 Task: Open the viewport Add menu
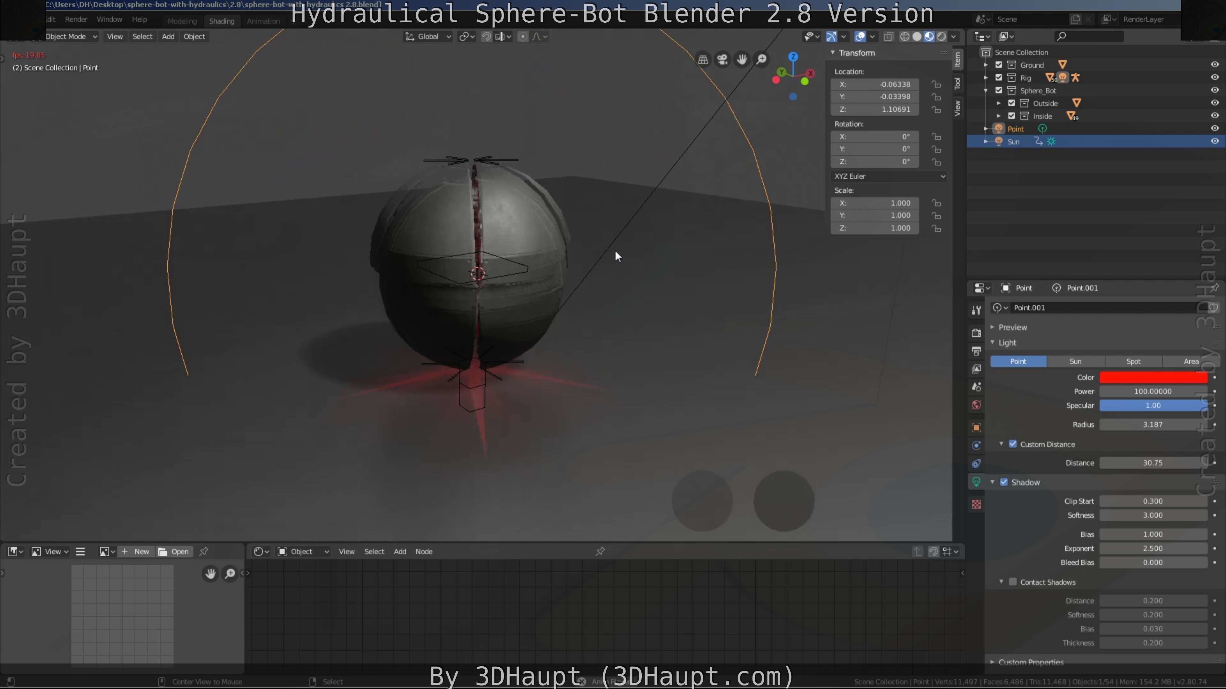168,37
